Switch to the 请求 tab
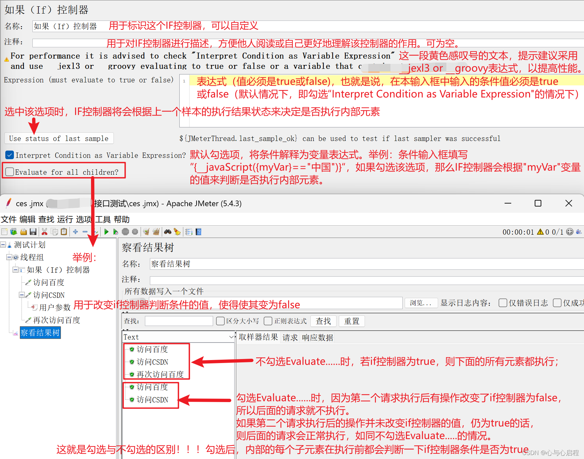Image resolution: width=584 pixels, height=459 pixels. pyautogui.click(x=290, y=337)
